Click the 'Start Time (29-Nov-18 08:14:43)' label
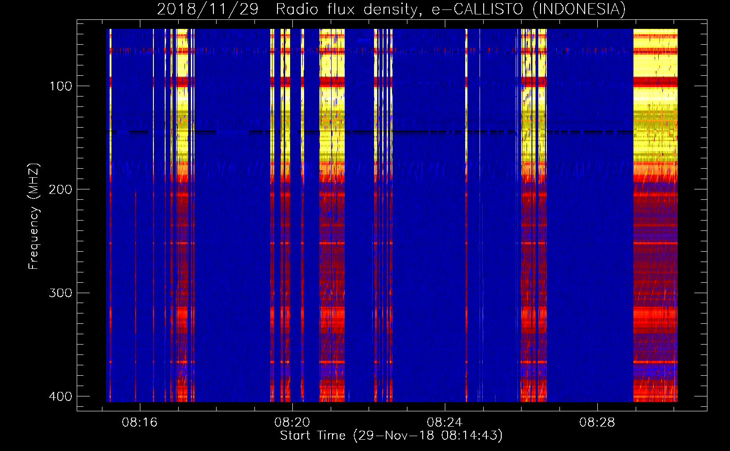 pyautogui.click(x=391, y=436)
